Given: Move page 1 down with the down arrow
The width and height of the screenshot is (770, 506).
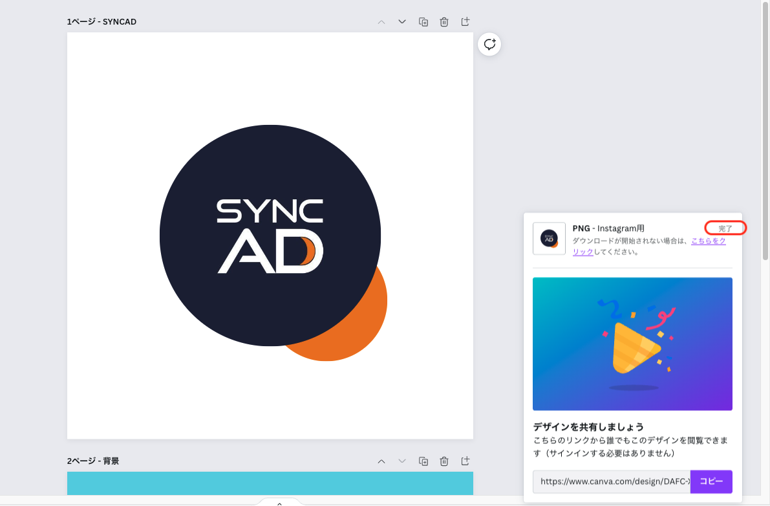Looking at the screenshot, I should tap(401, 21).
